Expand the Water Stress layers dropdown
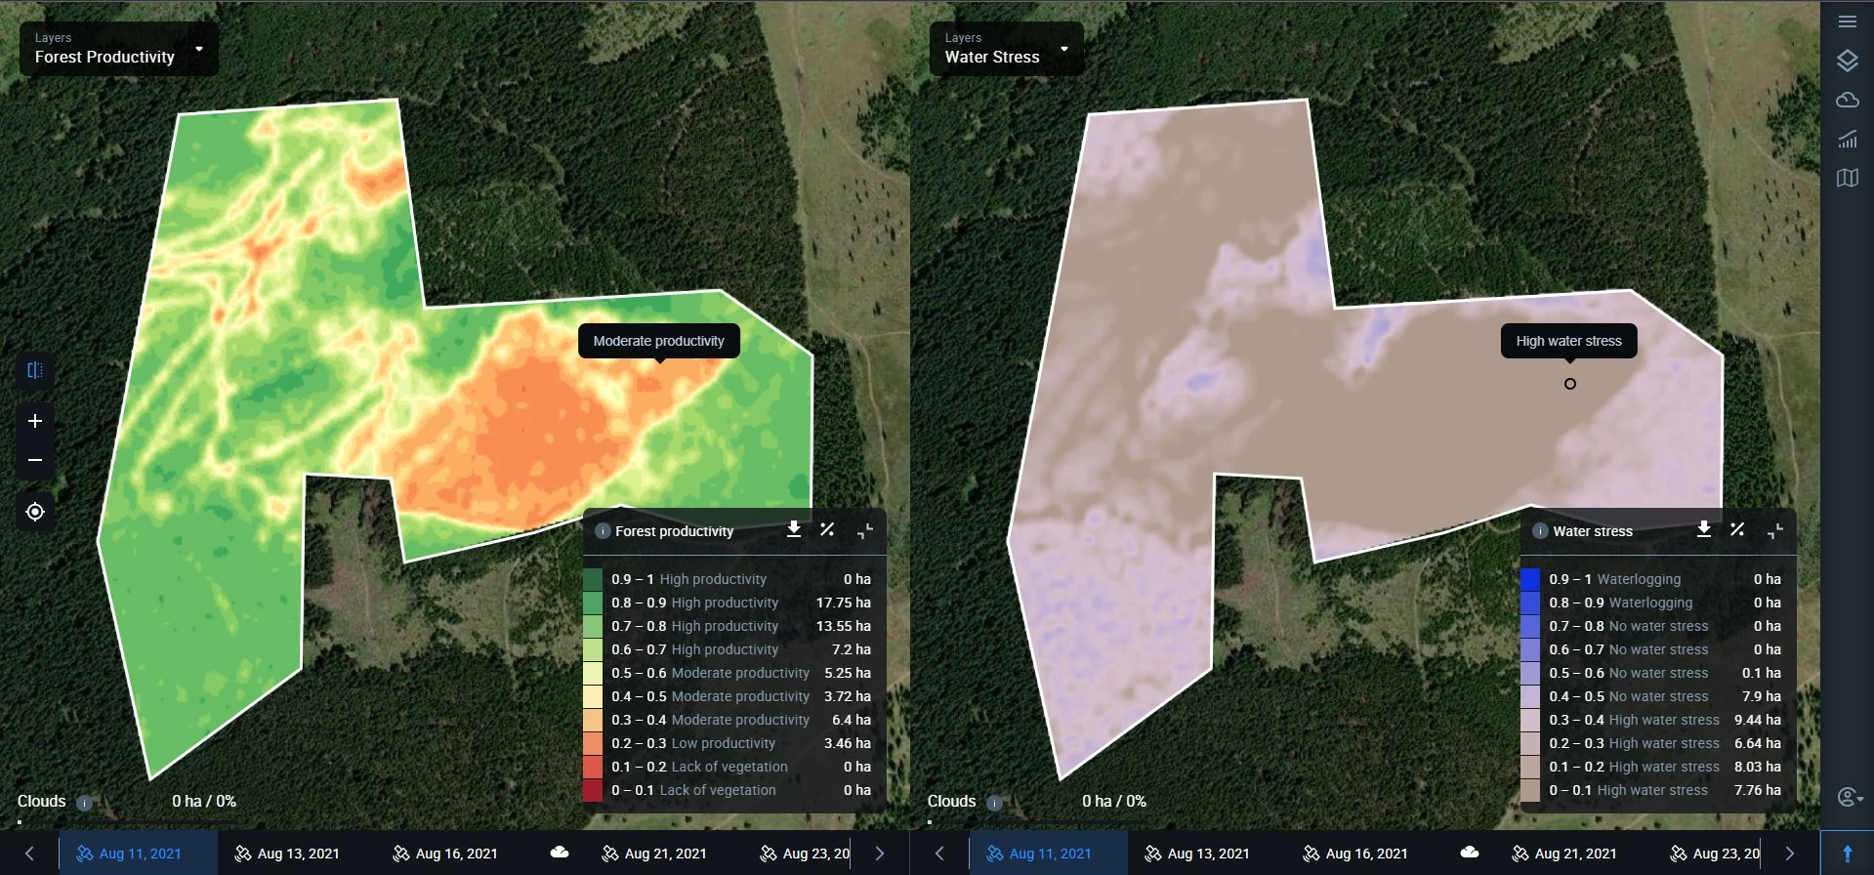 tap(1064, 49)
